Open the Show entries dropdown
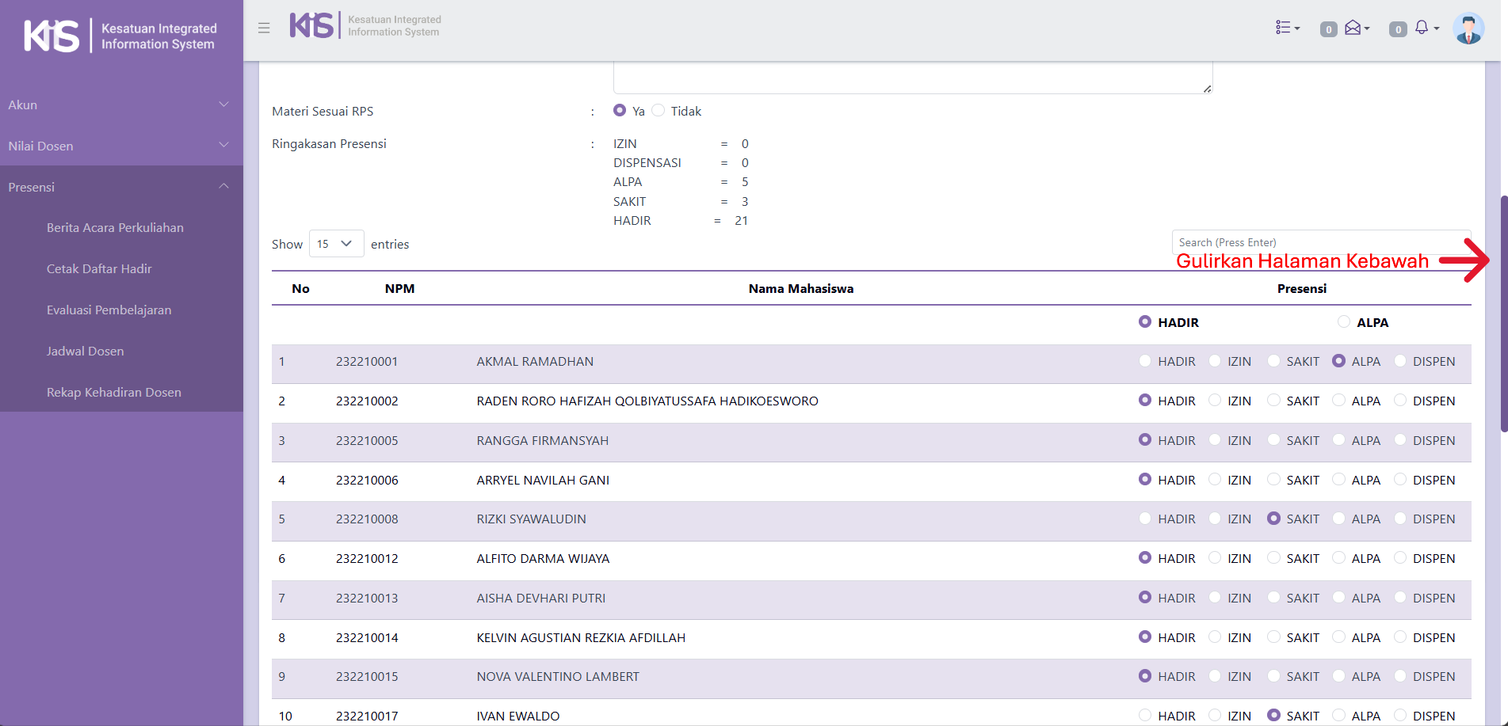This screenshot has width=1508, height=726. click(x=336, y=244)
